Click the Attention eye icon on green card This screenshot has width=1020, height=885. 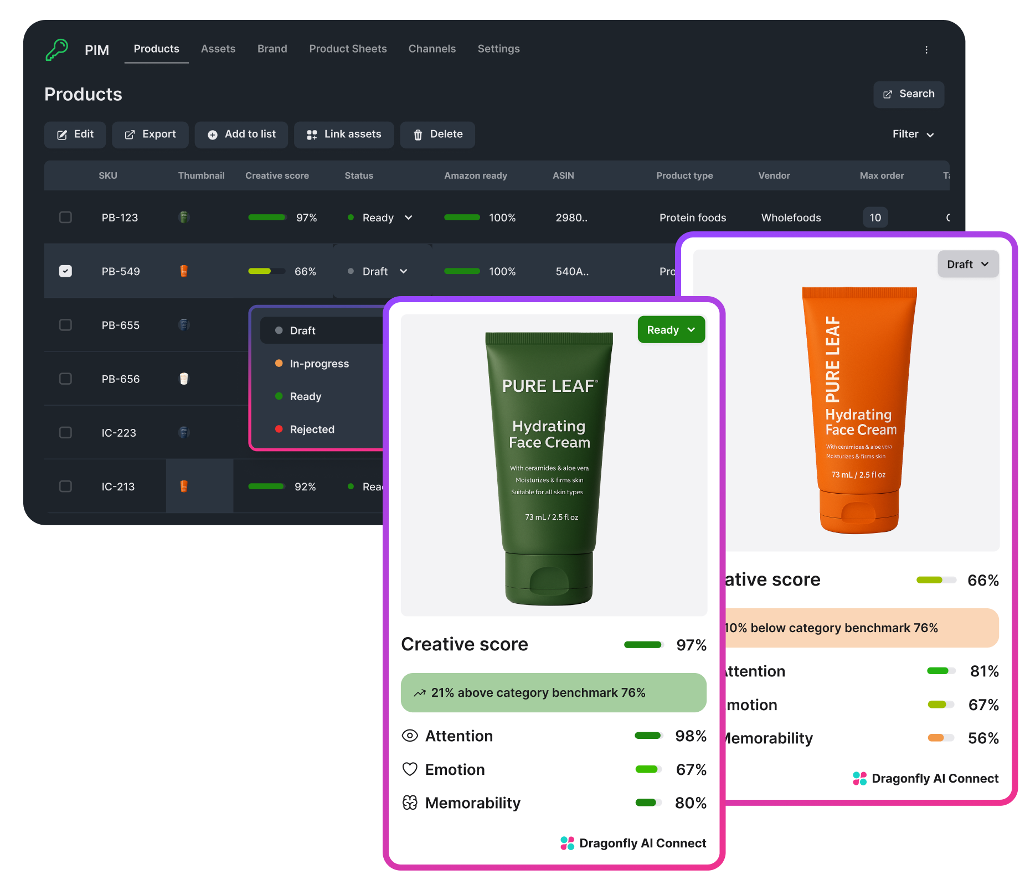coord(410,736)
